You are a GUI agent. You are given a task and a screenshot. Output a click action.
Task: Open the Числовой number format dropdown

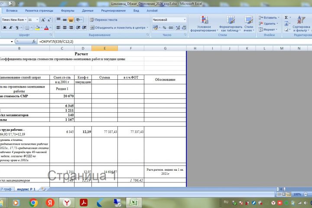pos(185,19)
